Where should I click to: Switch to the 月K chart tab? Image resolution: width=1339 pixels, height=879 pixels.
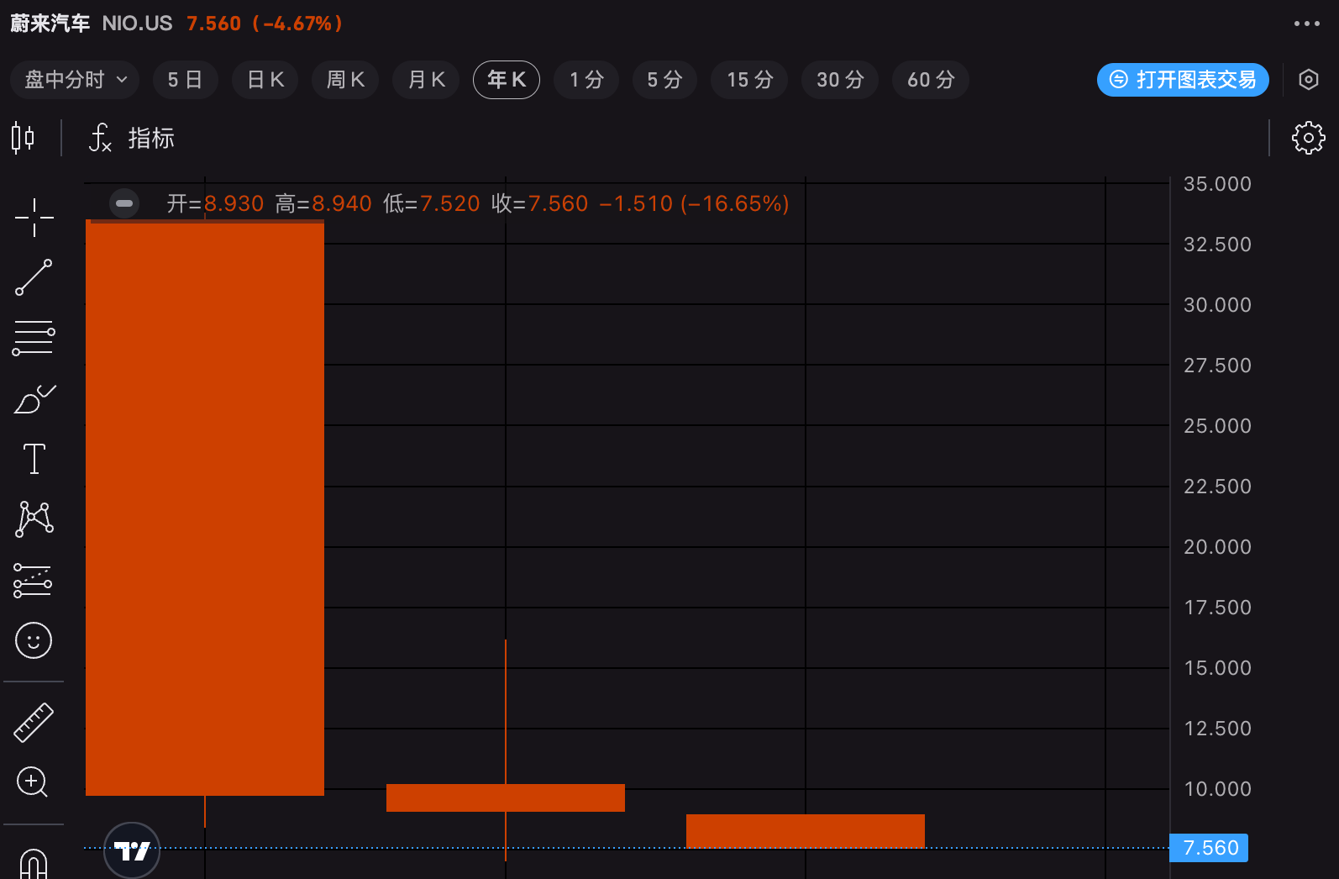(426, 80)
